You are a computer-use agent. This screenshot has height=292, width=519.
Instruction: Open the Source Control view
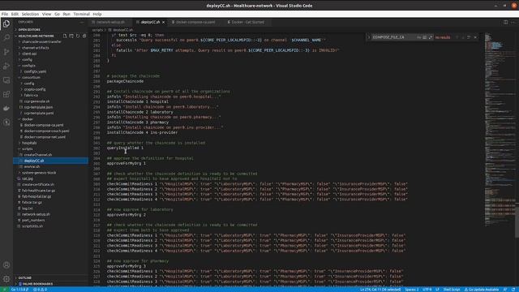(x=6, y=52)
